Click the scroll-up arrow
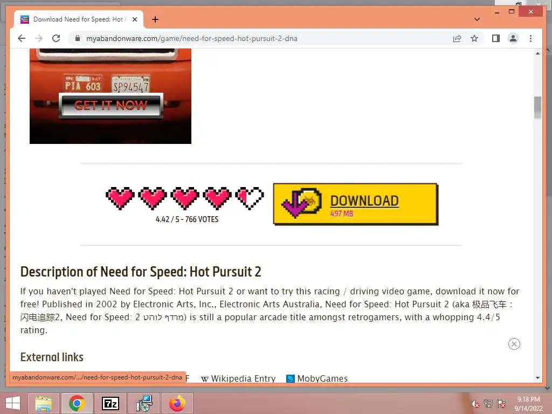This screenshot has height=414, width=552. [x=537, y=53]
